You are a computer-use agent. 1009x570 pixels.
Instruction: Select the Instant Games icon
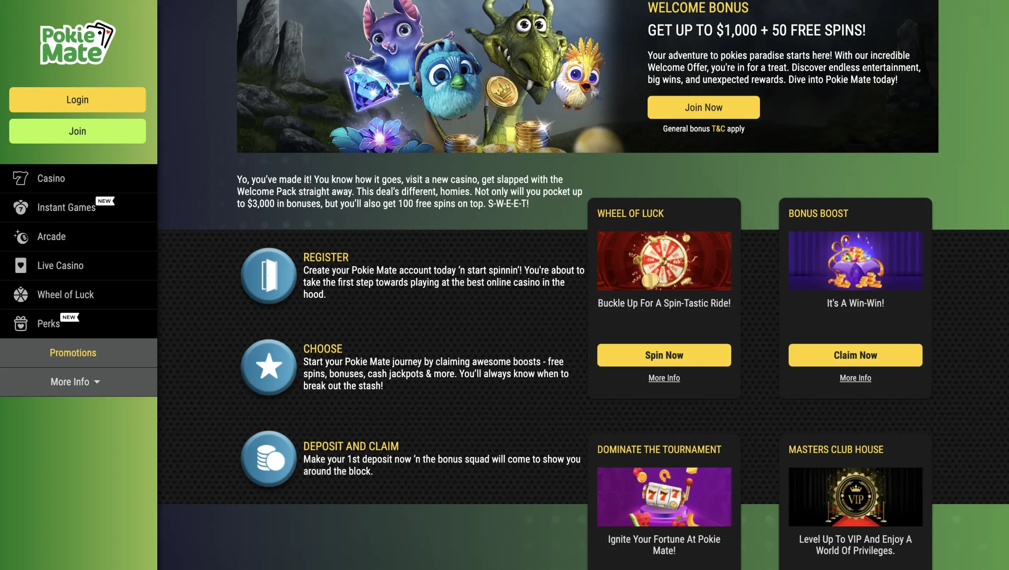pos(20,207)
